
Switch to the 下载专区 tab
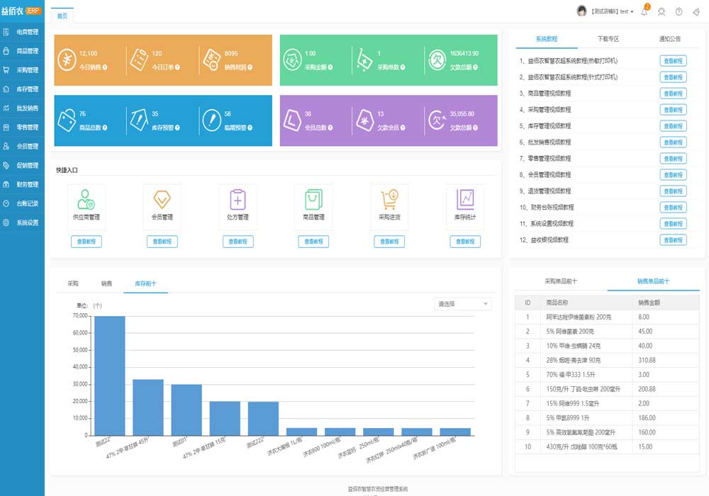pos(608,39)
